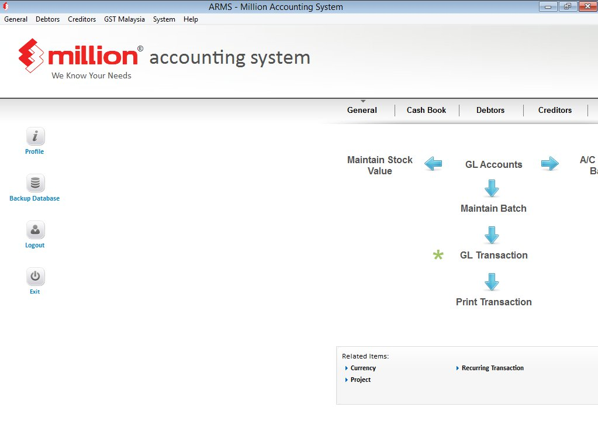Open the General menu
Image resolution: width=598 pixels, height=424 pixels.
pos(16,19)
